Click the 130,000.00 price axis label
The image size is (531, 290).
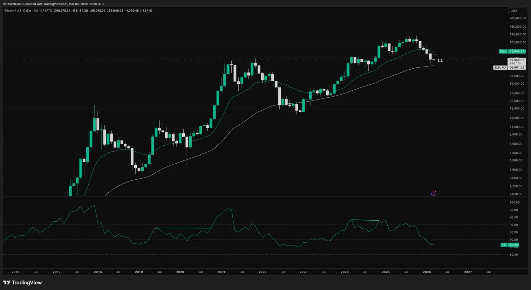[518, 34]
